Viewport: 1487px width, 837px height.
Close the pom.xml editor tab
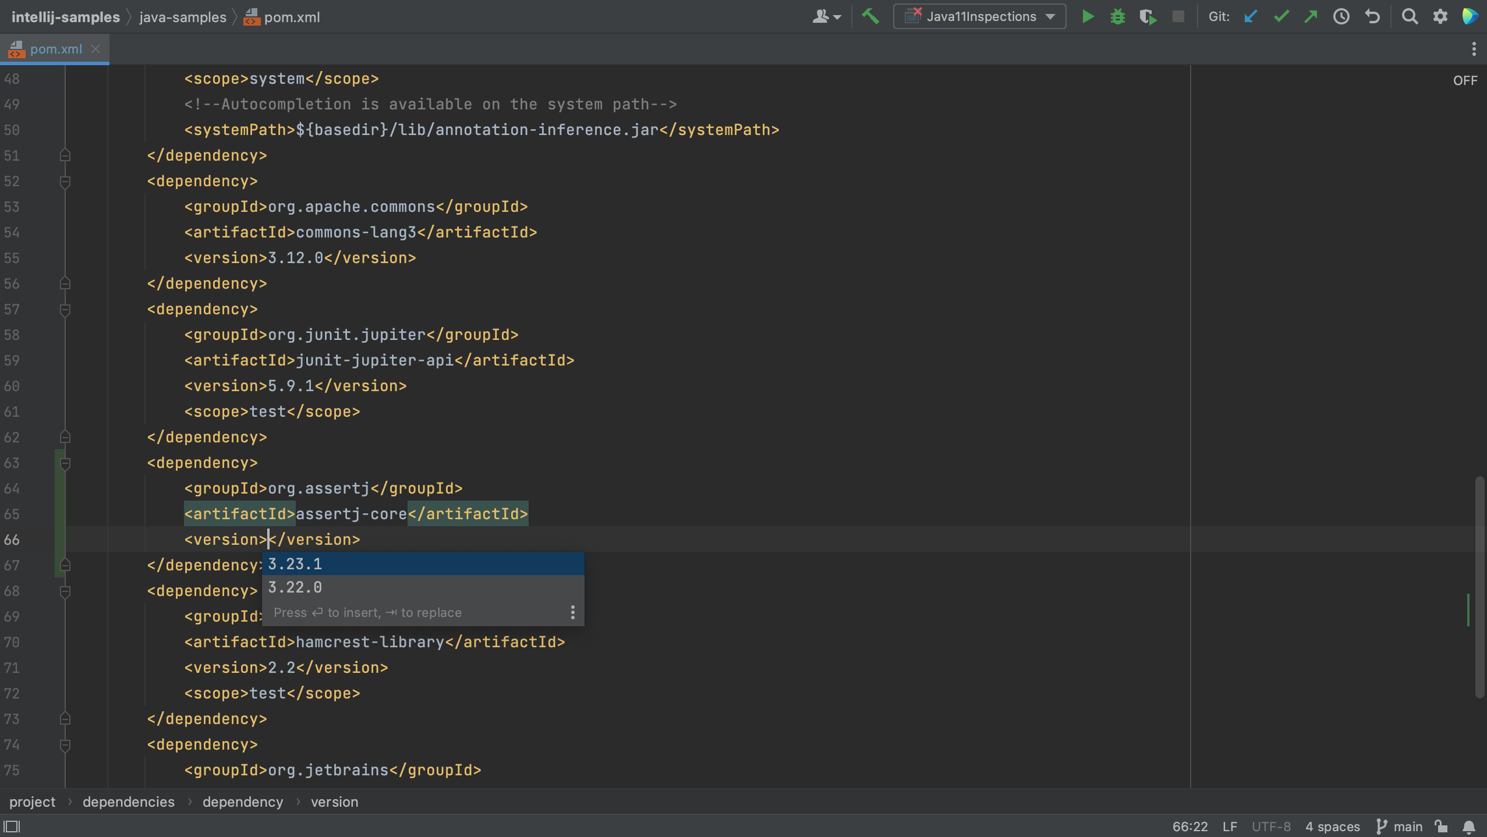(96, 49)
